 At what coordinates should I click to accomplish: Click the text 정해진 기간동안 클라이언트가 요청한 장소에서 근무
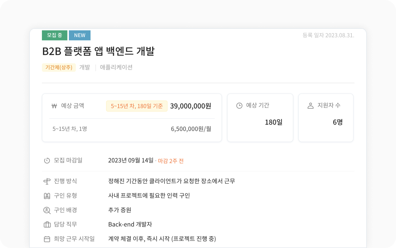(172, 181)
